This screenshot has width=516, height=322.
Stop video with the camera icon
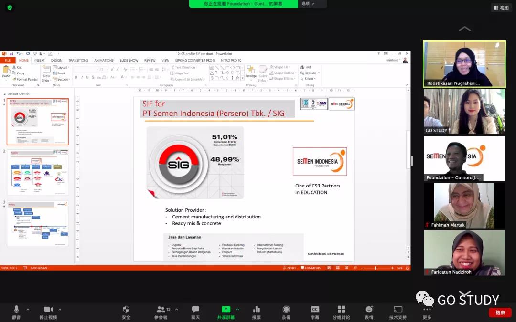click(x=48, y=312)
